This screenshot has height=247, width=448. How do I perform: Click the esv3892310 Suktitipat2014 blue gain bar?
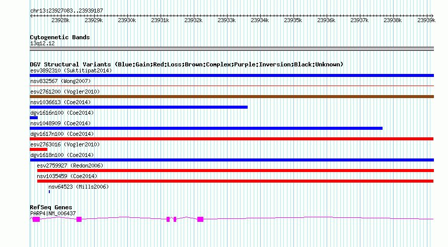tap(232, 75)
